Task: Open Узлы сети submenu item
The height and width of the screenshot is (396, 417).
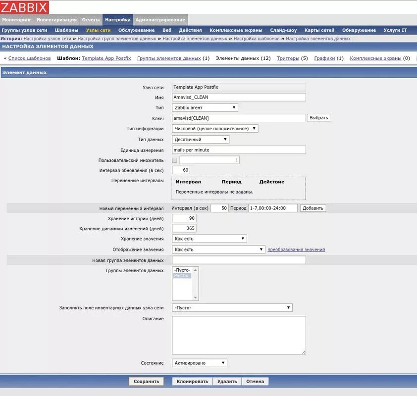Action: point(98,30)
